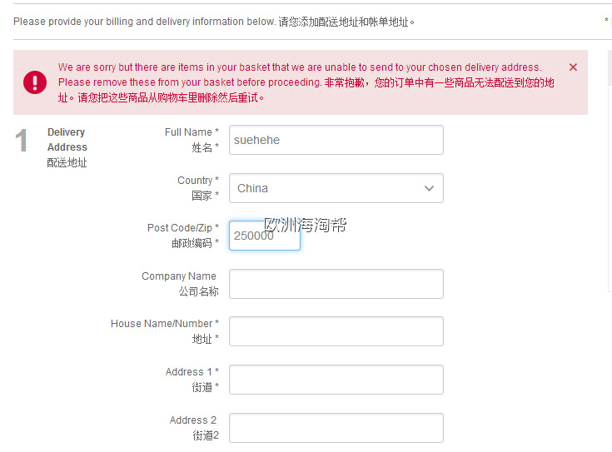The width and height of the screenshot is (612, 452).
Task: Select the empty Company Name text box
Action: (x=336, y=284)
